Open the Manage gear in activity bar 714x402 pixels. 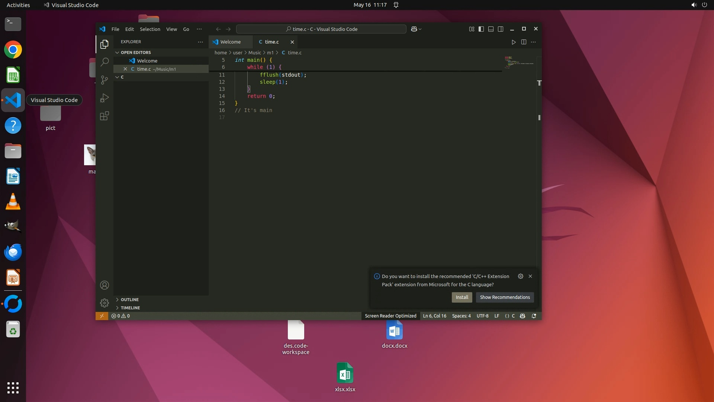pyautogui.click(x=104, y=303)
